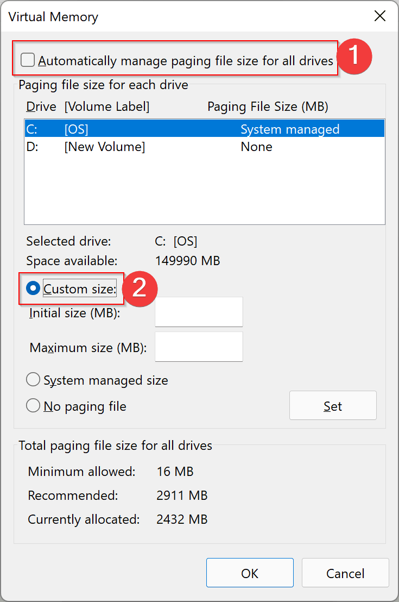The width and height of the screenshot is (399, 602).
Task: Click the red number 2 badge
Action: click(x=140, y=288)
